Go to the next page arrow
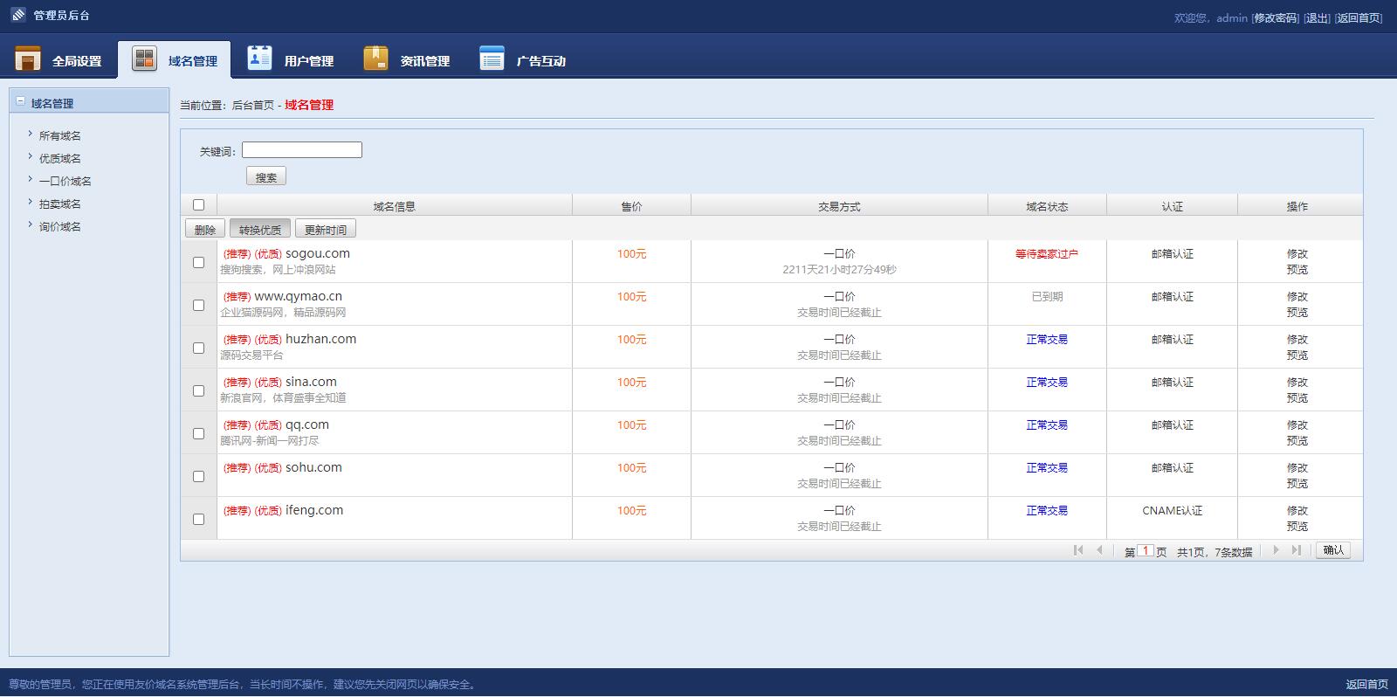The width and height of the screenshot is (1397, 697). coord(1276,550)
